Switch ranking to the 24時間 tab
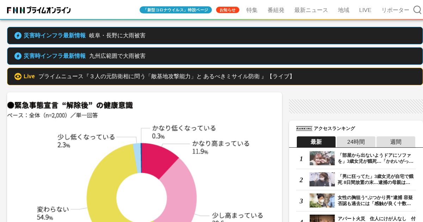This screenshot has height=222, width=423. [356, 142]
